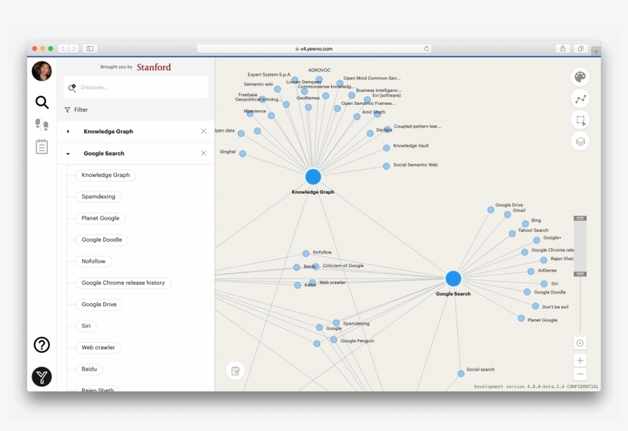The width and height of the screenshot is (628, 431).
Task: Select the Planet Google chip
Action: pyautogui.click(x=100, y=218)
